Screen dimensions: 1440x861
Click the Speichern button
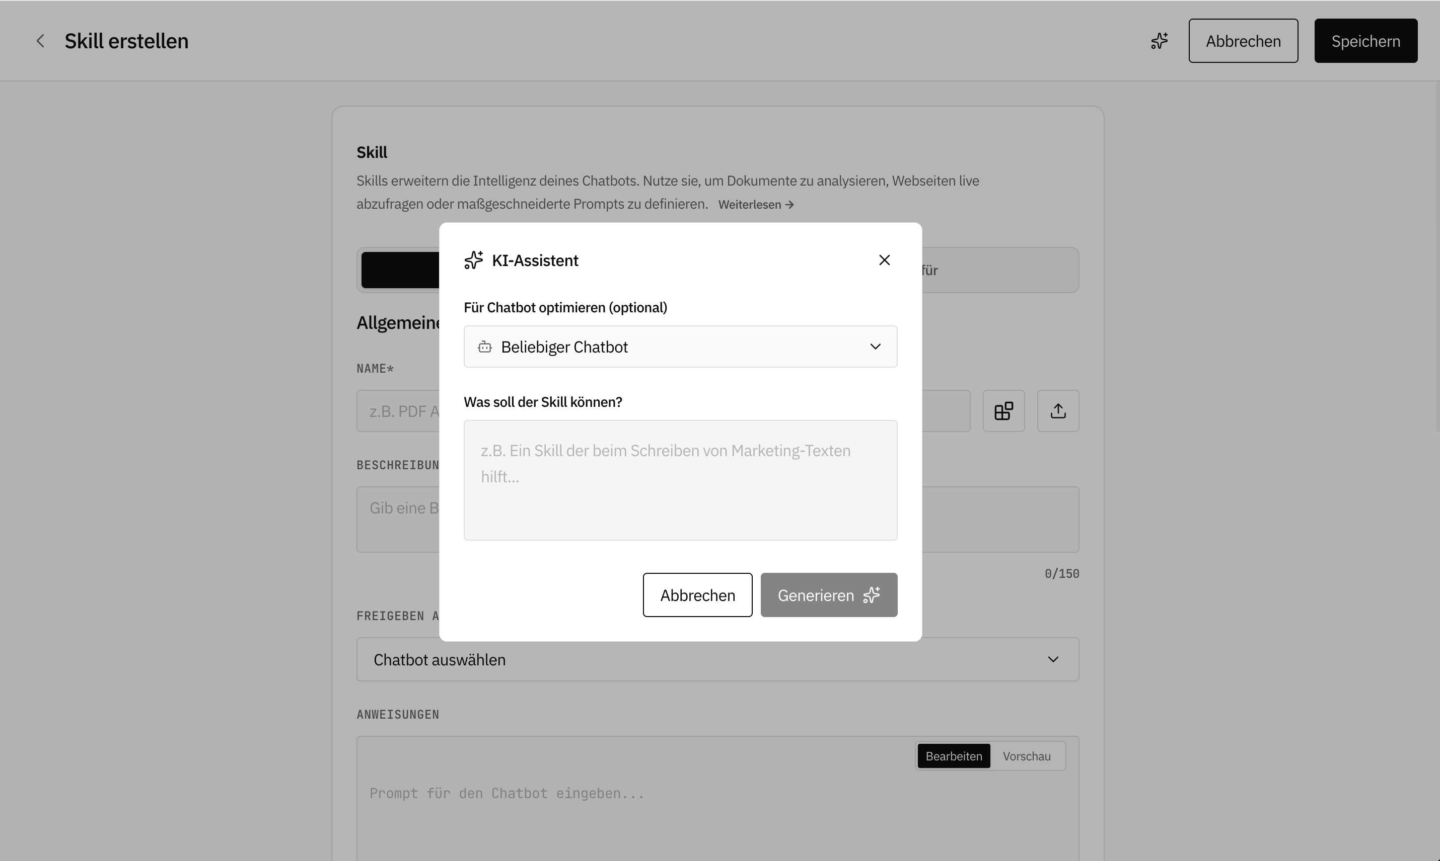click(x=1365, y=41)
